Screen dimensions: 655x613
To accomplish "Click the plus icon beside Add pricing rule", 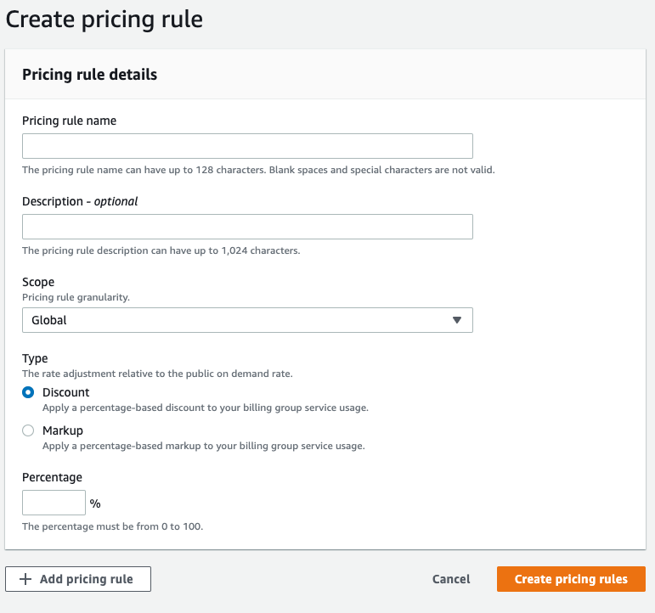I will 25,579.
